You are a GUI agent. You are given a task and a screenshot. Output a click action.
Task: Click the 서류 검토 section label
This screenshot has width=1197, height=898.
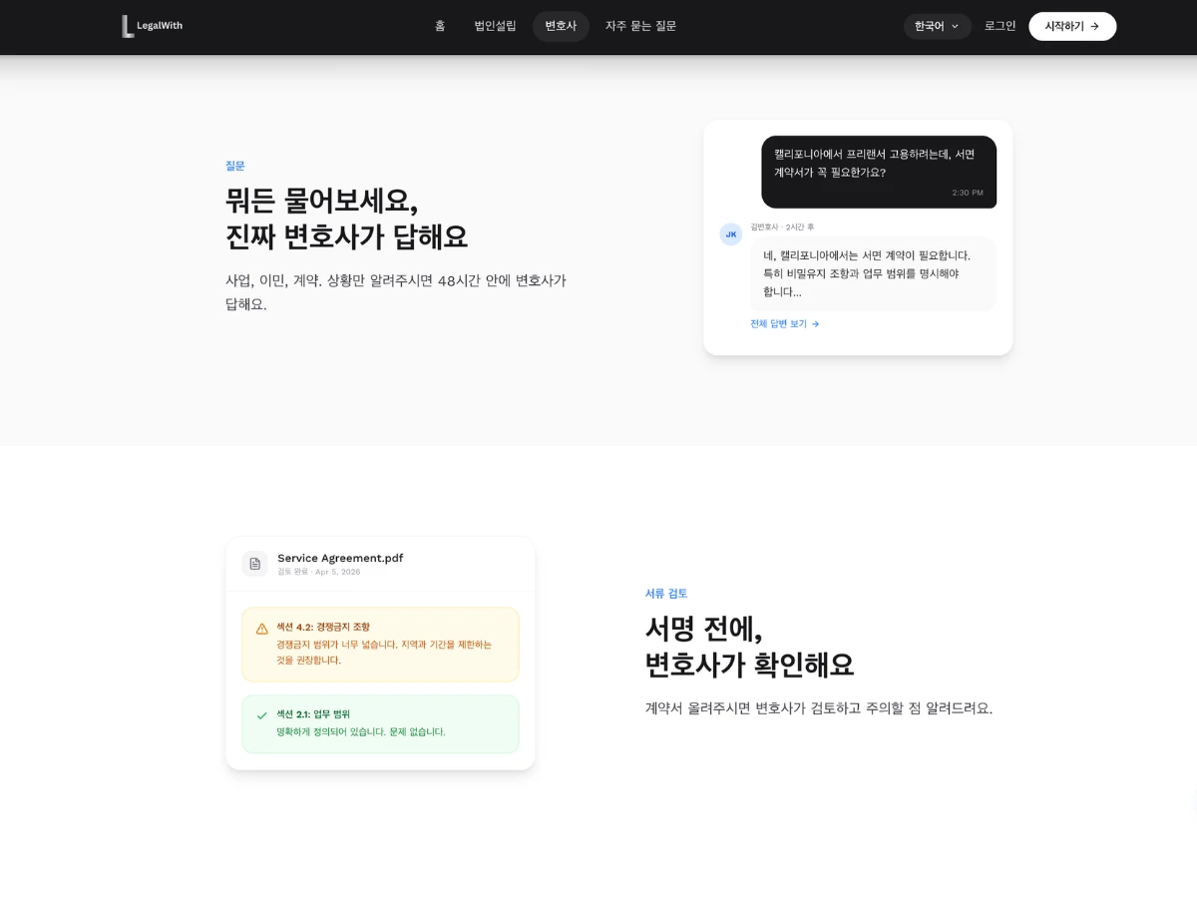[x=666, y=594]
